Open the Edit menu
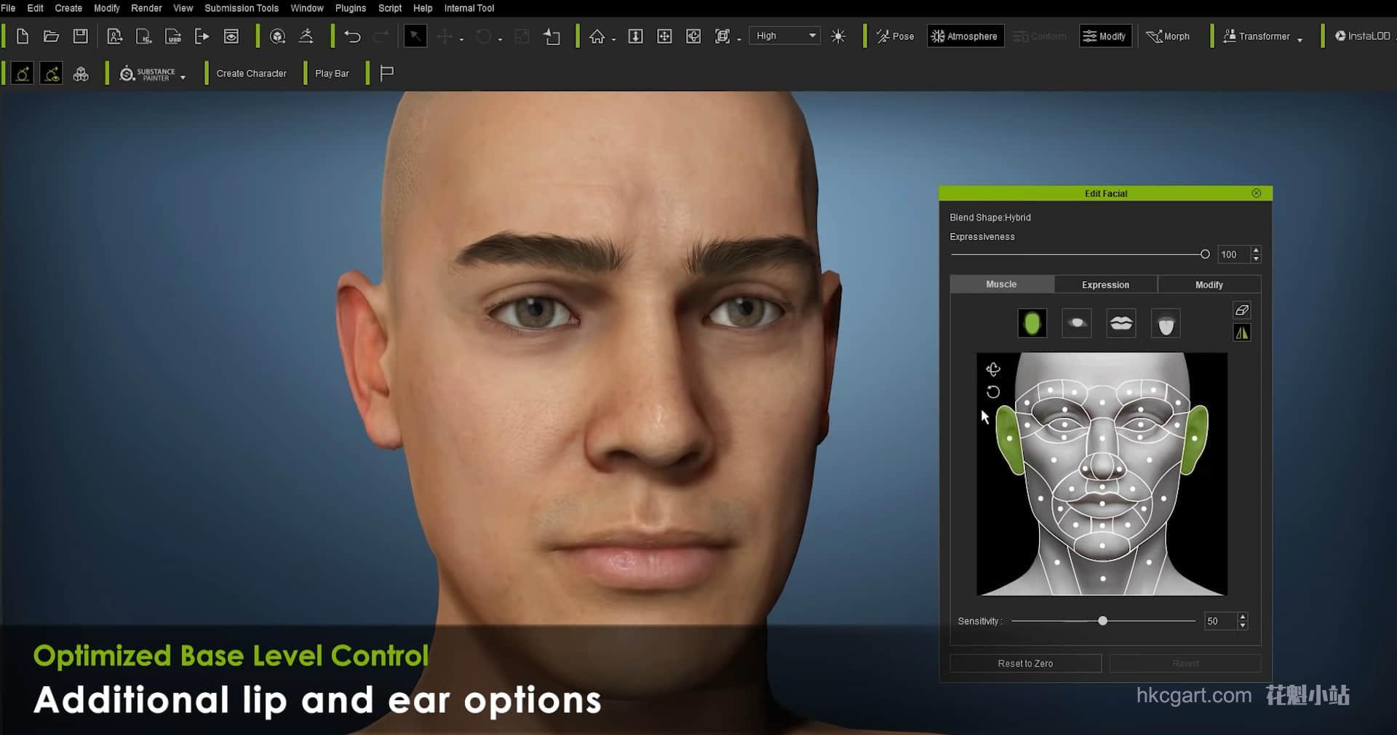 click(x=35, y=8)
